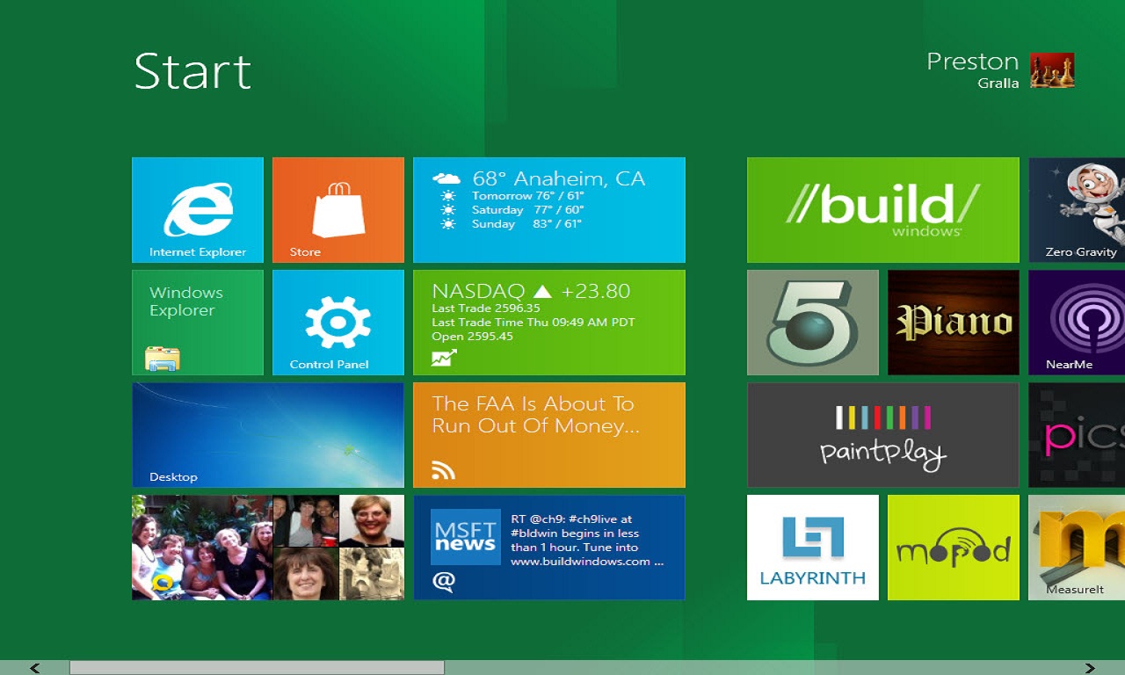The image size is (1125, 675).
Task: Open the Zero Gravity game tile
Action: 1077,210
